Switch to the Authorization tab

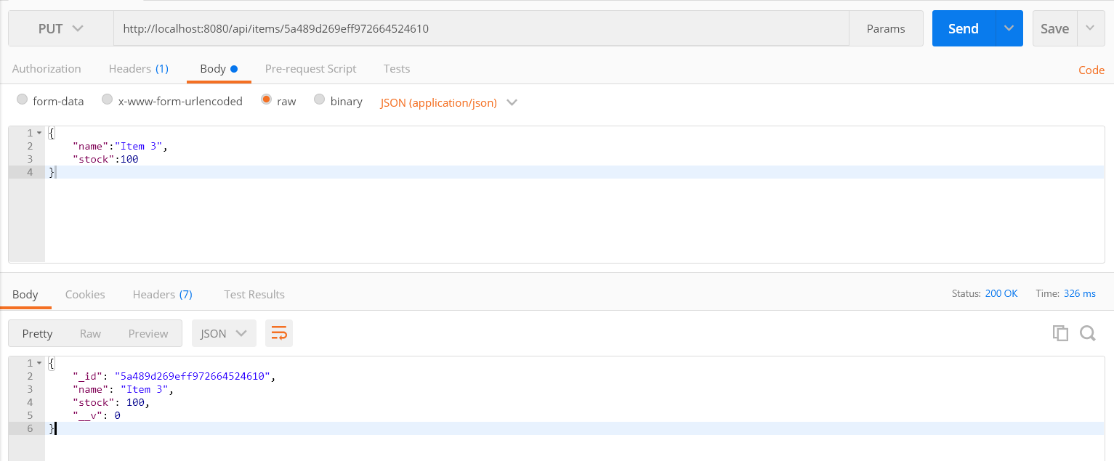click(47, 69)
